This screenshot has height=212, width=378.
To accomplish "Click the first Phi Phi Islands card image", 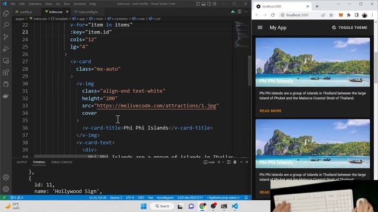I will 312,62.
